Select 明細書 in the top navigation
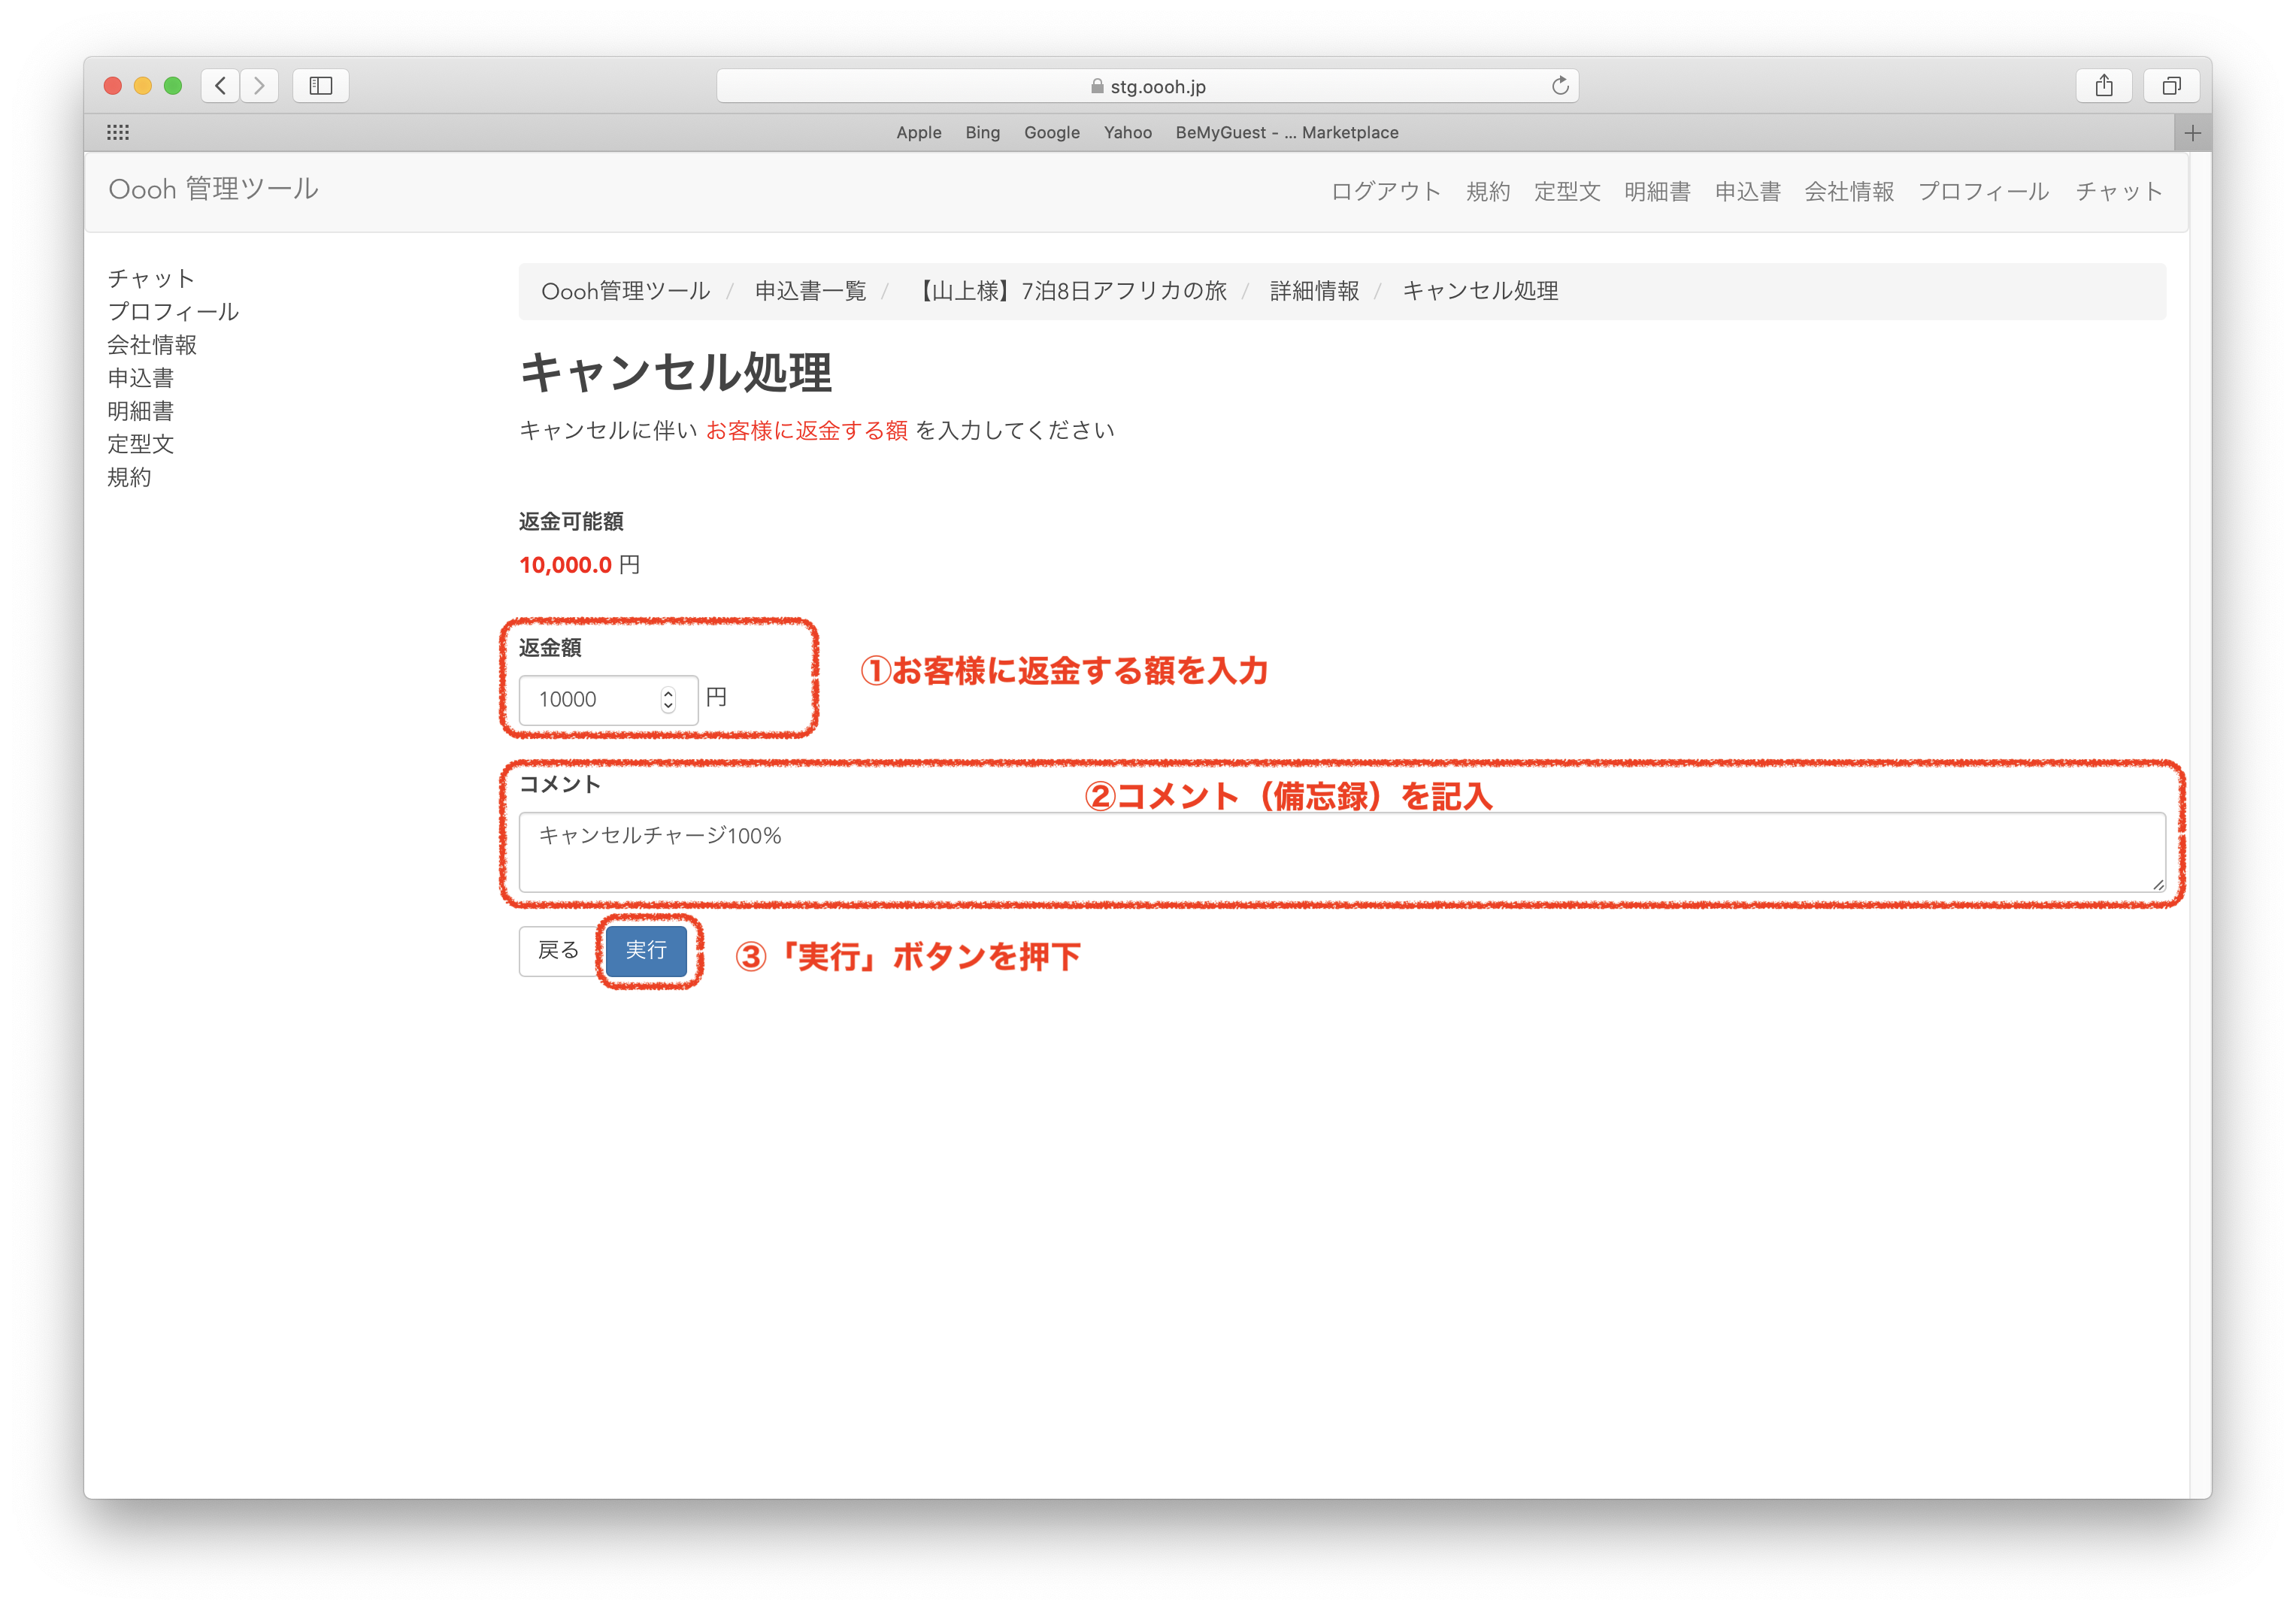 tap(1656, 191)
